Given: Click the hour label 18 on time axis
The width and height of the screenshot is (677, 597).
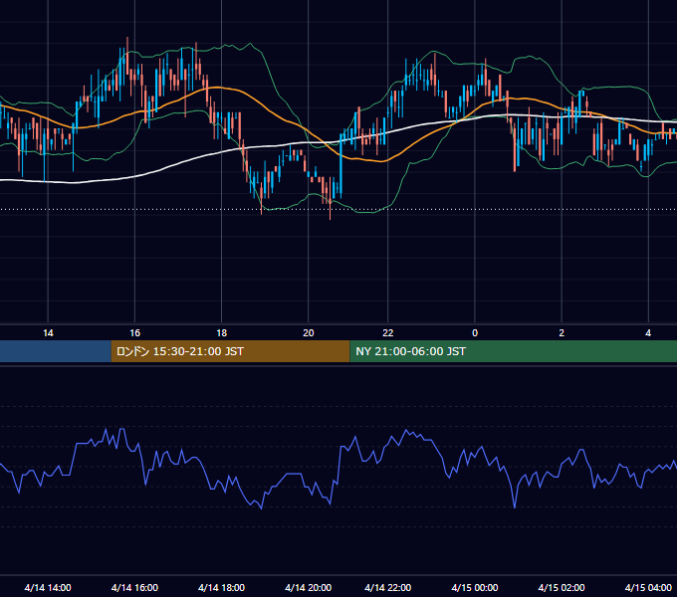Looking at the screenshot, I should (221, 333).
